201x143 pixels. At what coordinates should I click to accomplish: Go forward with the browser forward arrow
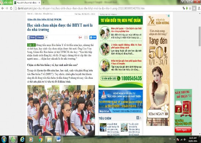pyautogui.click(x=7, y=8)
